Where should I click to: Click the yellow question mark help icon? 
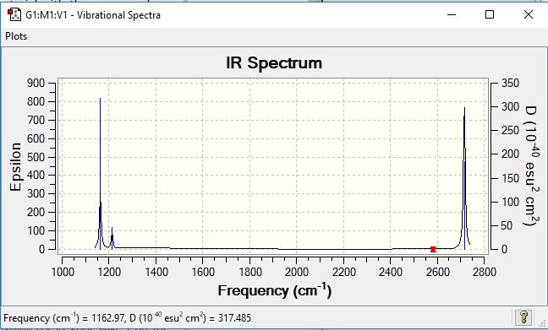(523, 317)
